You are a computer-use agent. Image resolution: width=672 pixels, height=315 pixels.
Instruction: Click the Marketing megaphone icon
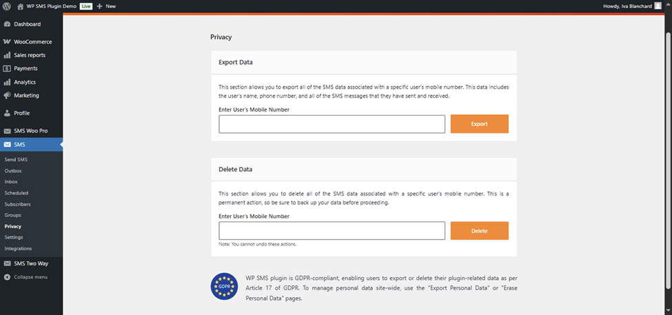click(x=7, y=96)
